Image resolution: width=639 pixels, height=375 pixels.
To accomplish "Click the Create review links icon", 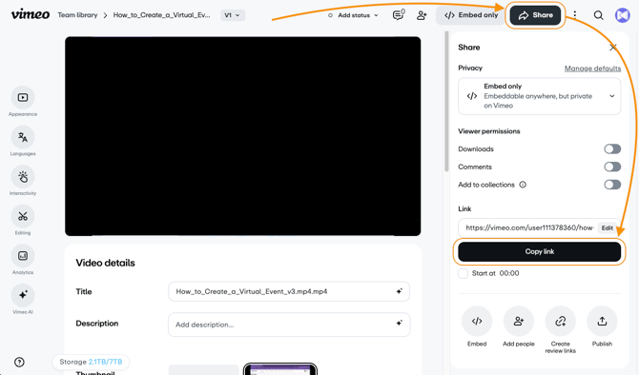I will 561,322.
